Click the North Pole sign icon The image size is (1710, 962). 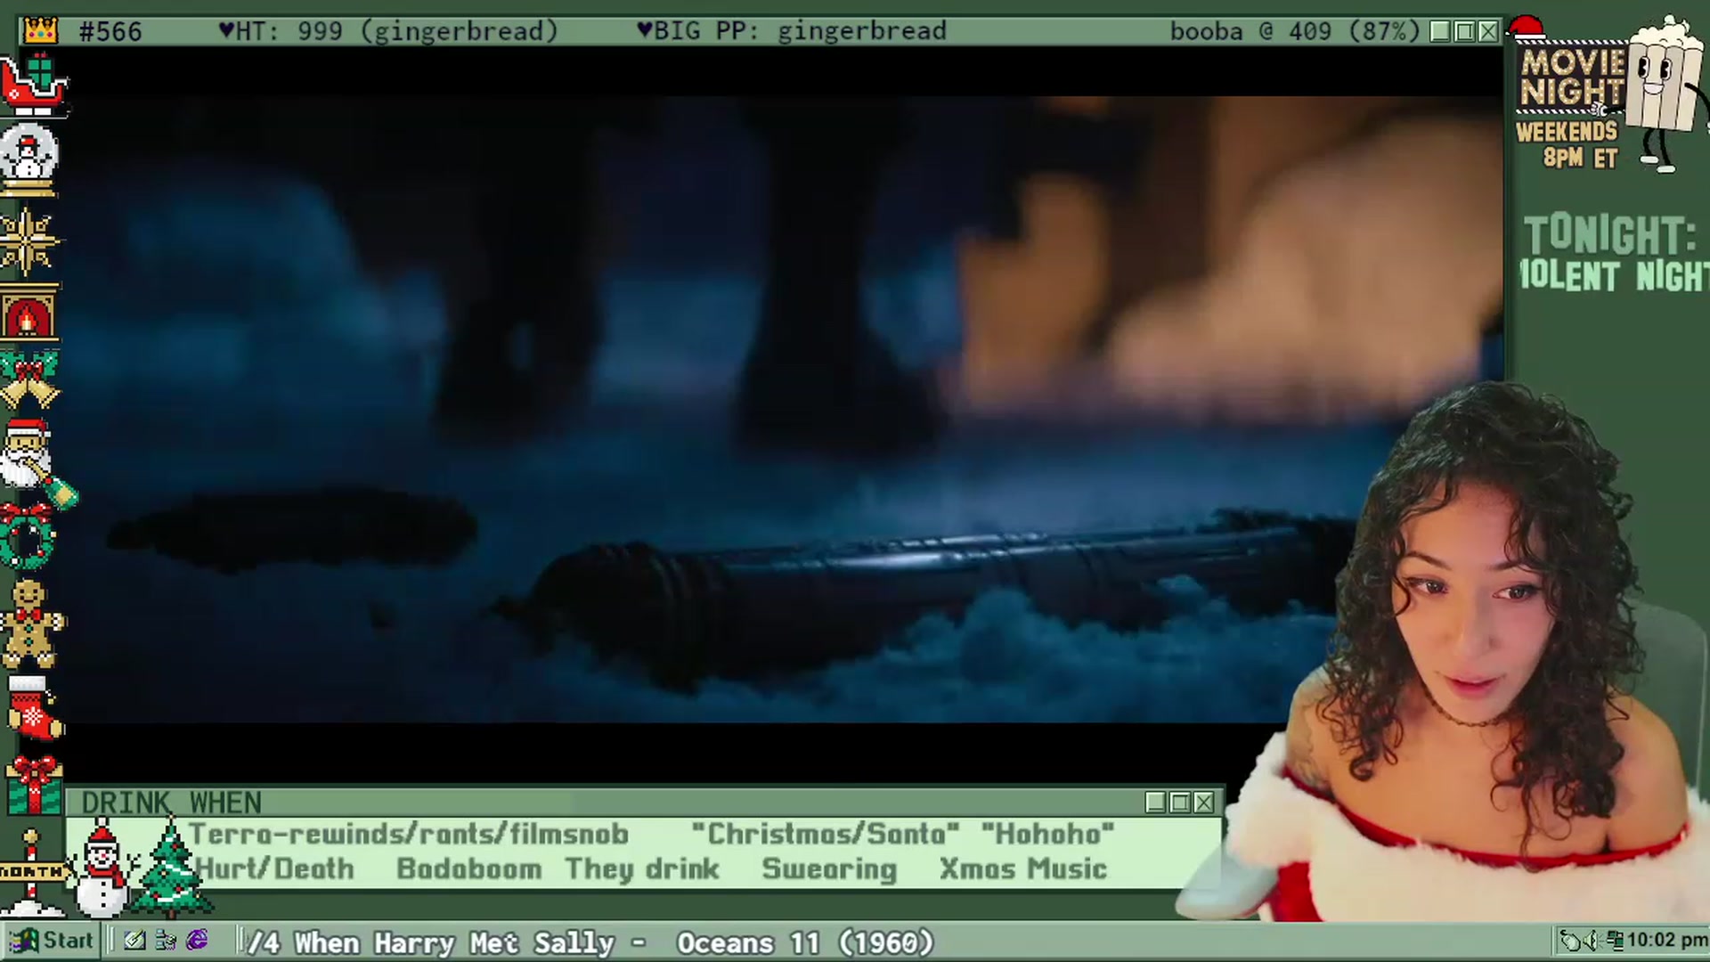pos(32,873)
